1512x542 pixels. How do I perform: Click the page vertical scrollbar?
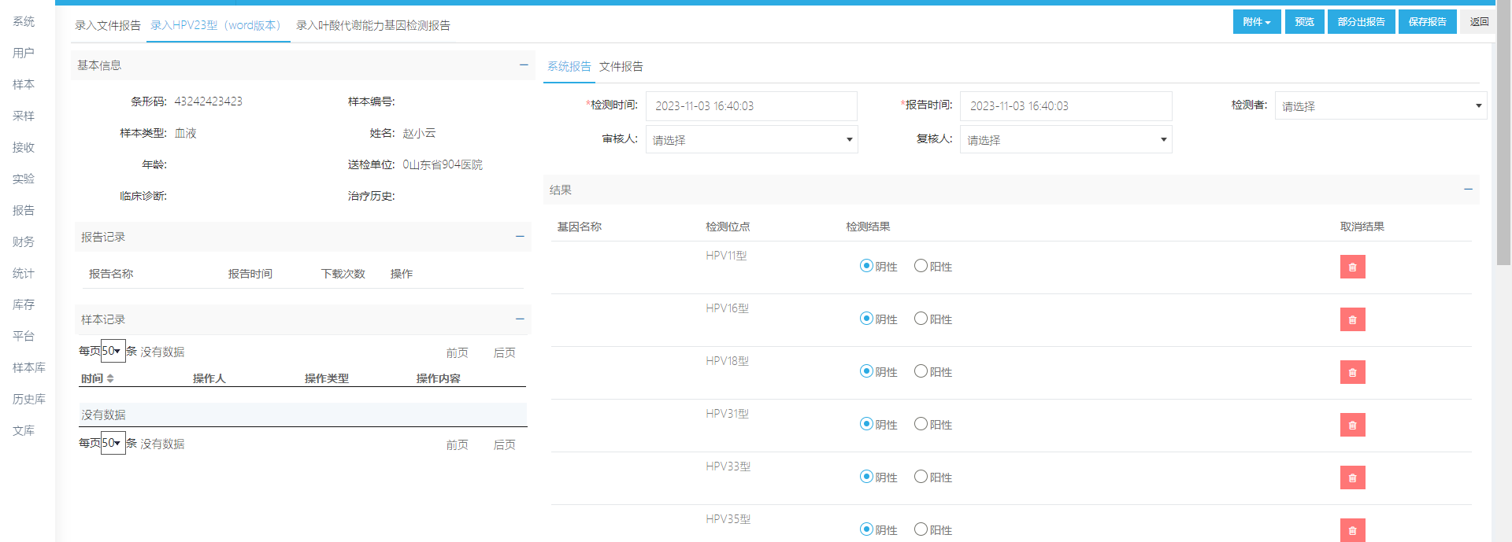(x=1503, y=134)
